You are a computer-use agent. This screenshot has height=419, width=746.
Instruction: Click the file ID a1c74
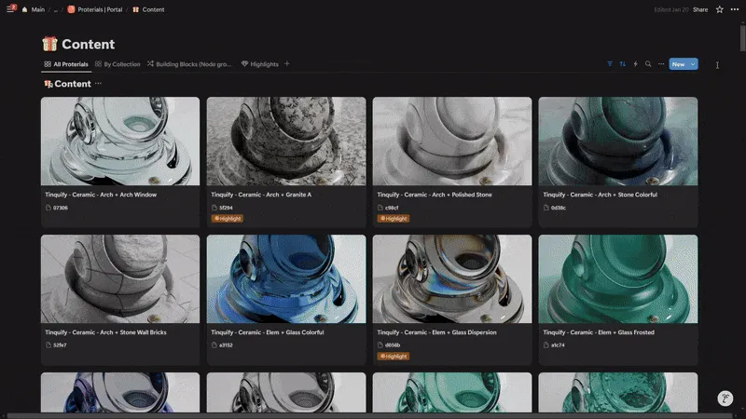tap(558, 345)
